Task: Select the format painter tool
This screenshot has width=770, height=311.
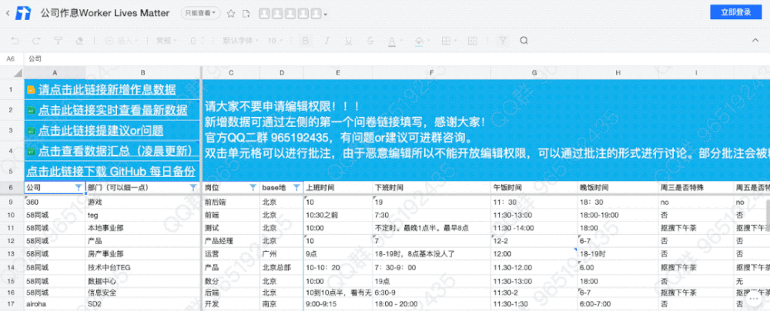Action: (x=58, y=40)
